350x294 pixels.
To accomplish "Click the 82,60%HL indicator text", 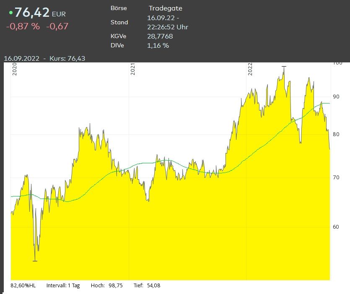I will tap(23, 286).
